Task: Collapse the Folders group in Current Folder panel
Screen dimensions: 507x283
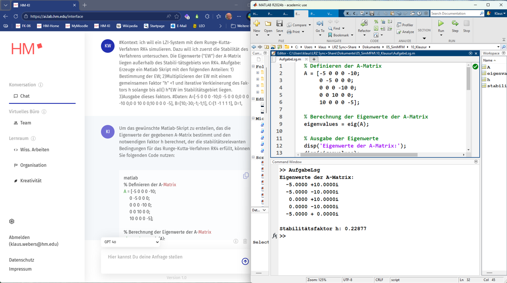Action: pyautogui.click(x=253, y=67)
